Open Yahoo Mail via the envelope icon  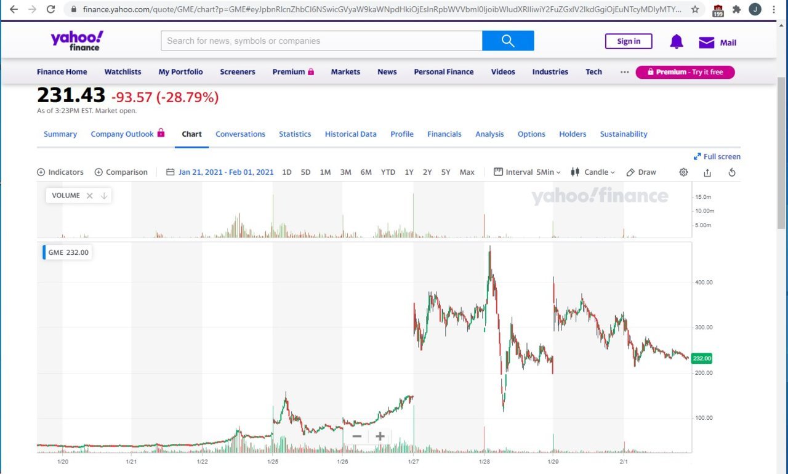(x=706, y=42)
